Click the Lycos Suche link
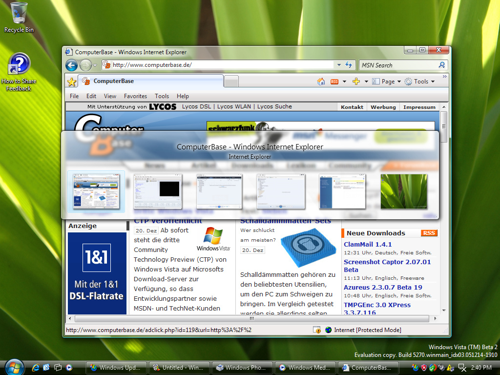This screenshot has height=375, width=500. coord(274,106)
